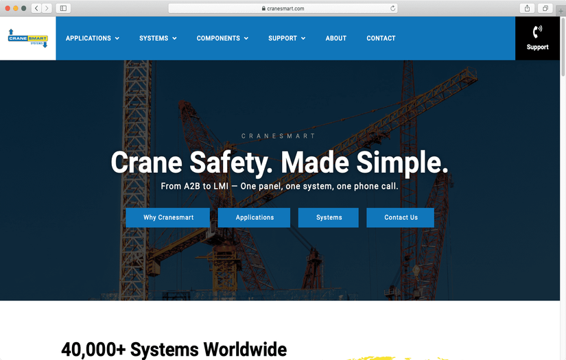Go to the CONTACT page
Screen dimensions: 566x360
click(381, 38)
